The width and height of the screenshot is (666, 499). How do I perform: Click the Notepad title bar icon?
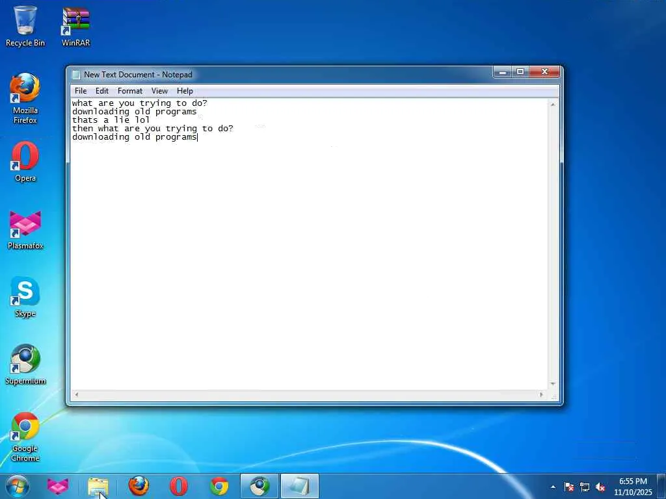pyautogui.click(x=76, y=75)
